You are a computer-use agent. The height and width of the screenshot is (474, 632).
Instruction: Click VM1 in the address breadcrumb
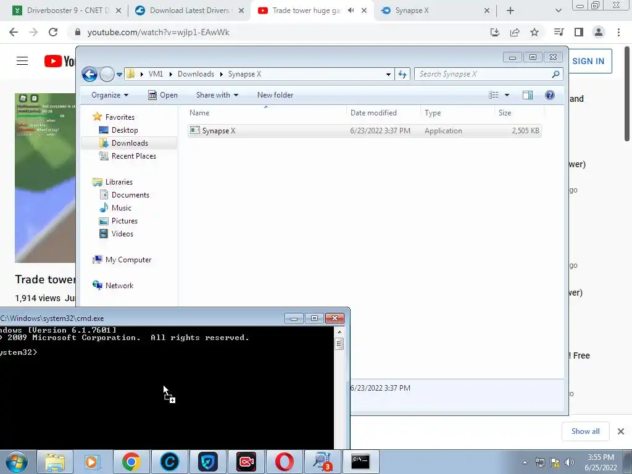pyautogui.click(x=156, y=74)
